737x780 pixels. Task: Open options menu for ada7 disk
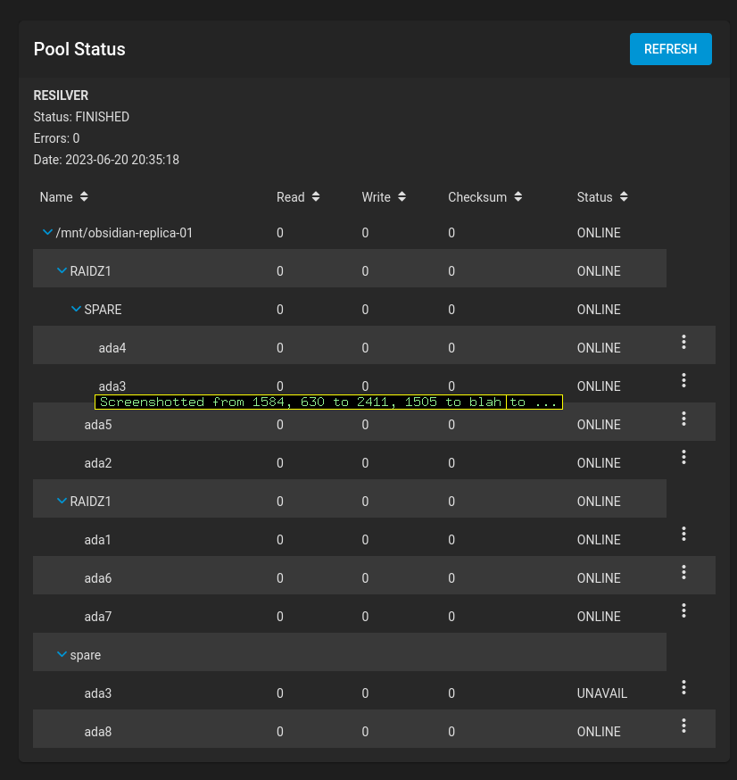click(683, 610)
